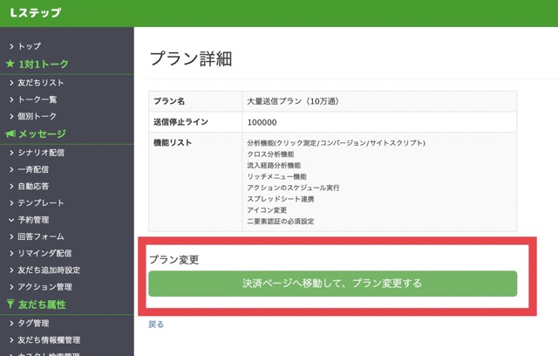Open 友だち追加時設定 page
558x356 pixels.
49,270
